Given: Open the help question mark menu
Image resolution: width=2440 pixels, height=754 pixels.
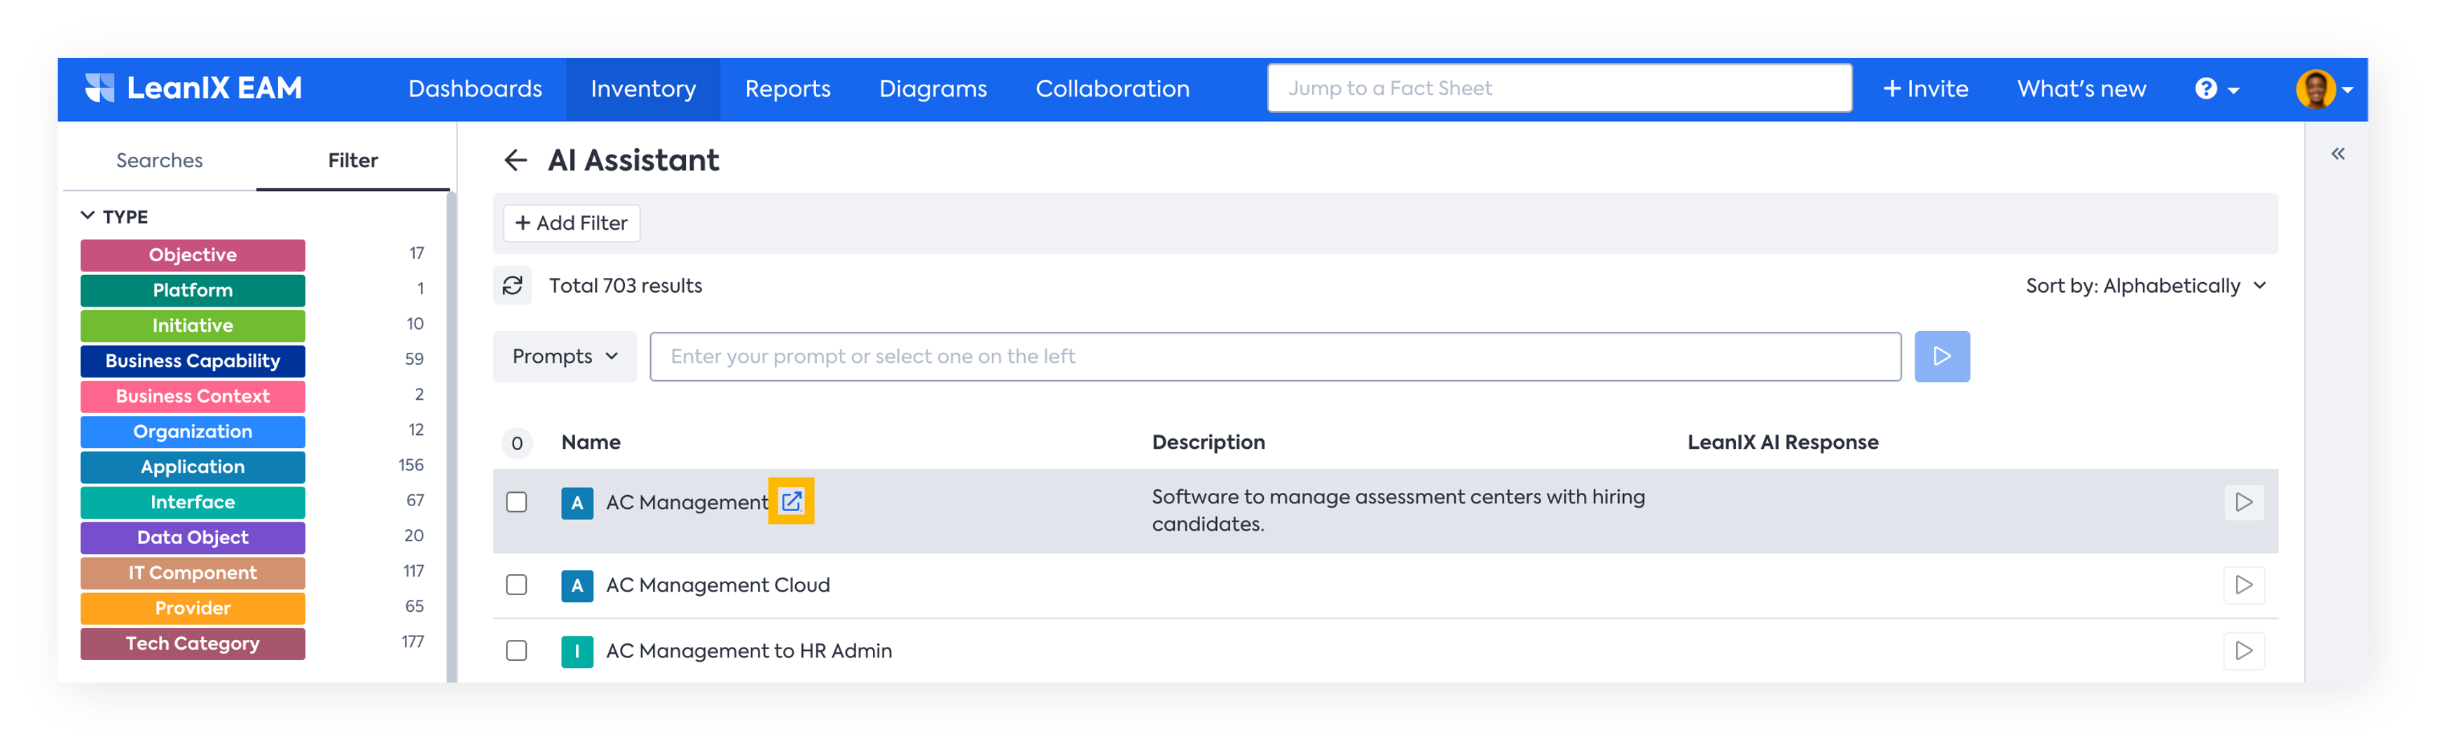Looking at the screenshot, I should click(2216, 89).
